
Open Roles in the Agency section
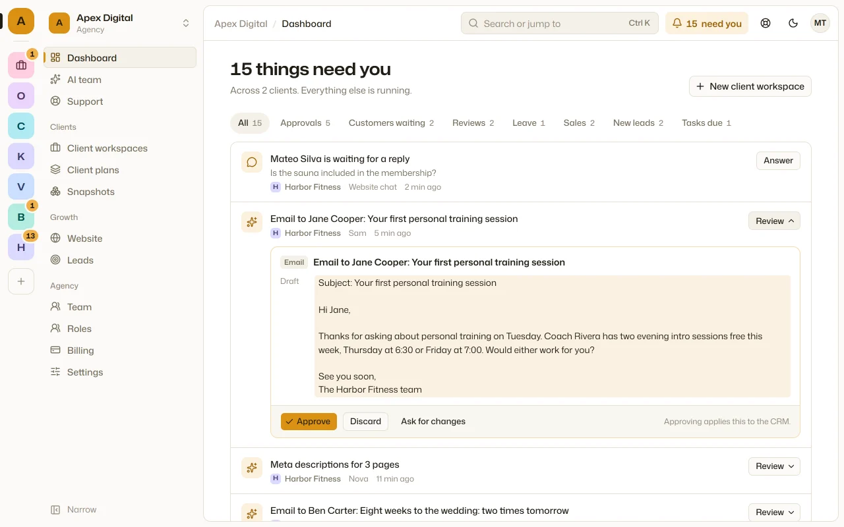point(120,329)
